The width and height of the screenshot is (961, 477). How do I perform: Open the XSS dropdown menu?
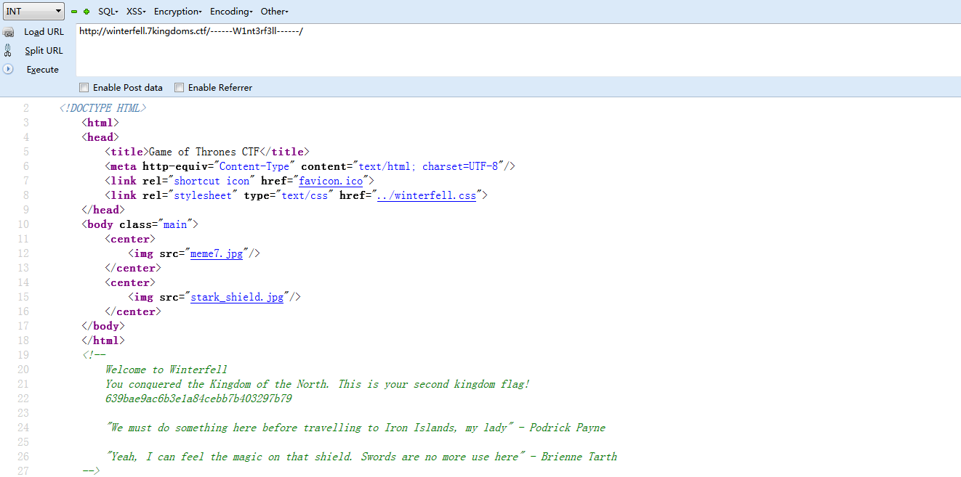click(136, 12)
